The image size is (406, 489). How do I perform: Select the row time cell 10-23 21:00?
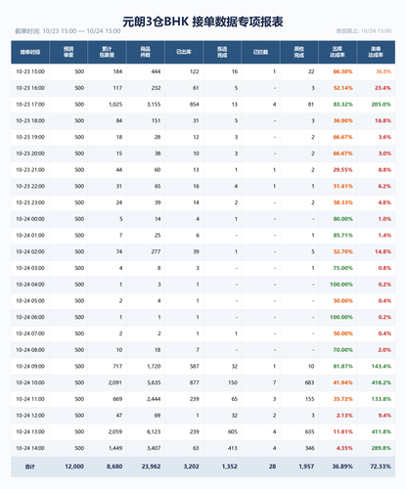(x=30, y=170)
